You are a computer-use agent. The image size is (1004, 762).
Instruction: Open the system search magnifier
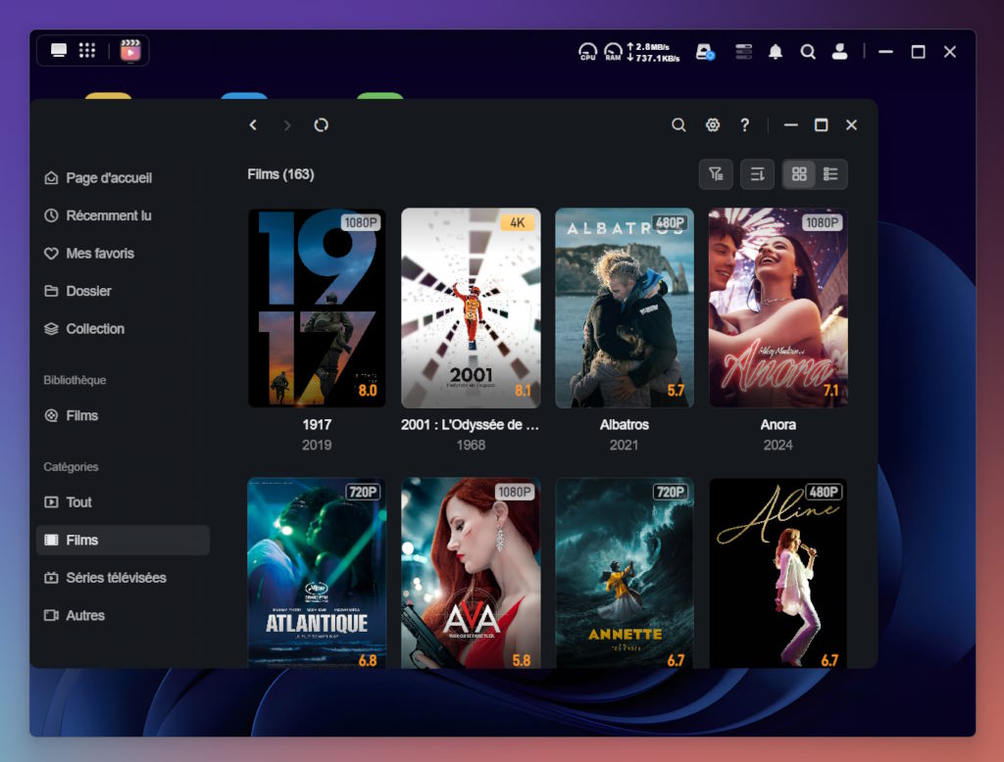pyautogui.click(x=808, y=52)
